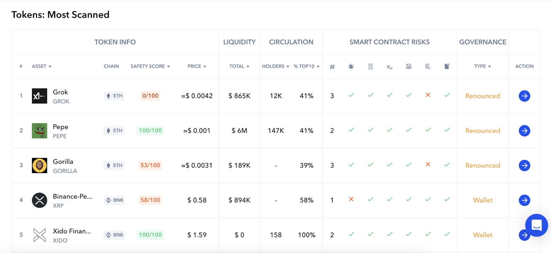Click the ≈$ 0.0042 price
This screenshot has height=253, width=551.
197,96
